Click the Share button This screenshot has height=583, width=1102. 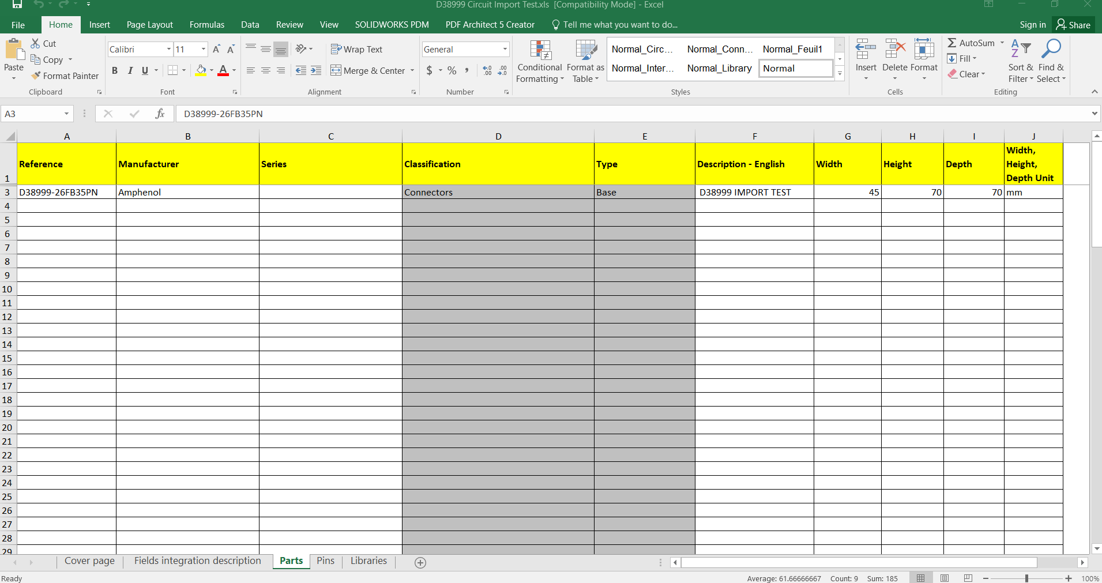click(1073, 25)
